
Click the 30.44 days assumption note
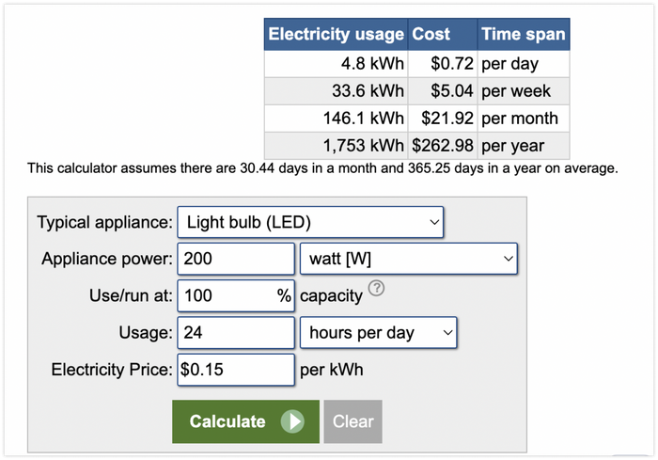click(322, 168)
